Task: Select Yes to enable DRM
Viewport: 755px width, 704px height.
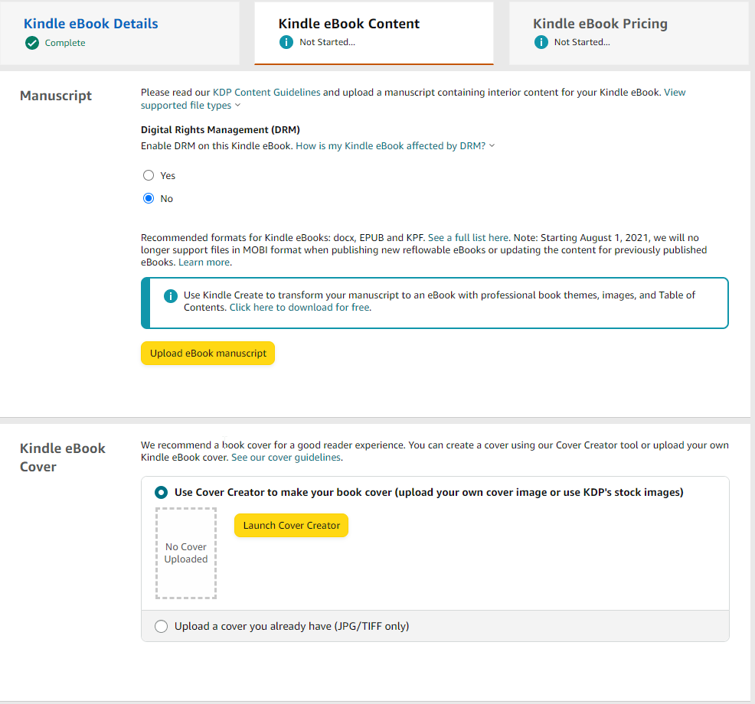Action: 149,175
